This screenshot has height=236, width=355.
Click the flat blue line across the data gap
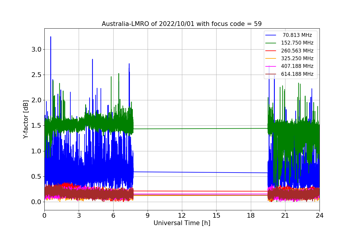(201, 172)
